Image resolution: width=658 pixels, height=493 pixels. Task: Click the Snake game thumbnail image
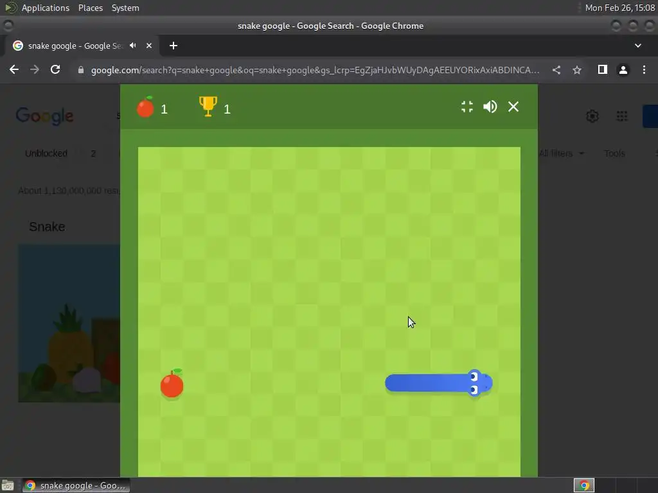(x=69, y=324)
